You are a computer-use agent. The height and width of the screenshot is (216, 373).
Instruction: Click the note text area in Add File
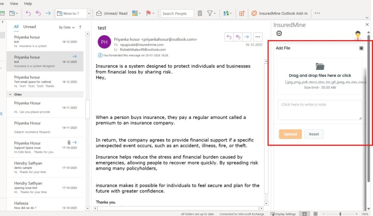point(320,110)
